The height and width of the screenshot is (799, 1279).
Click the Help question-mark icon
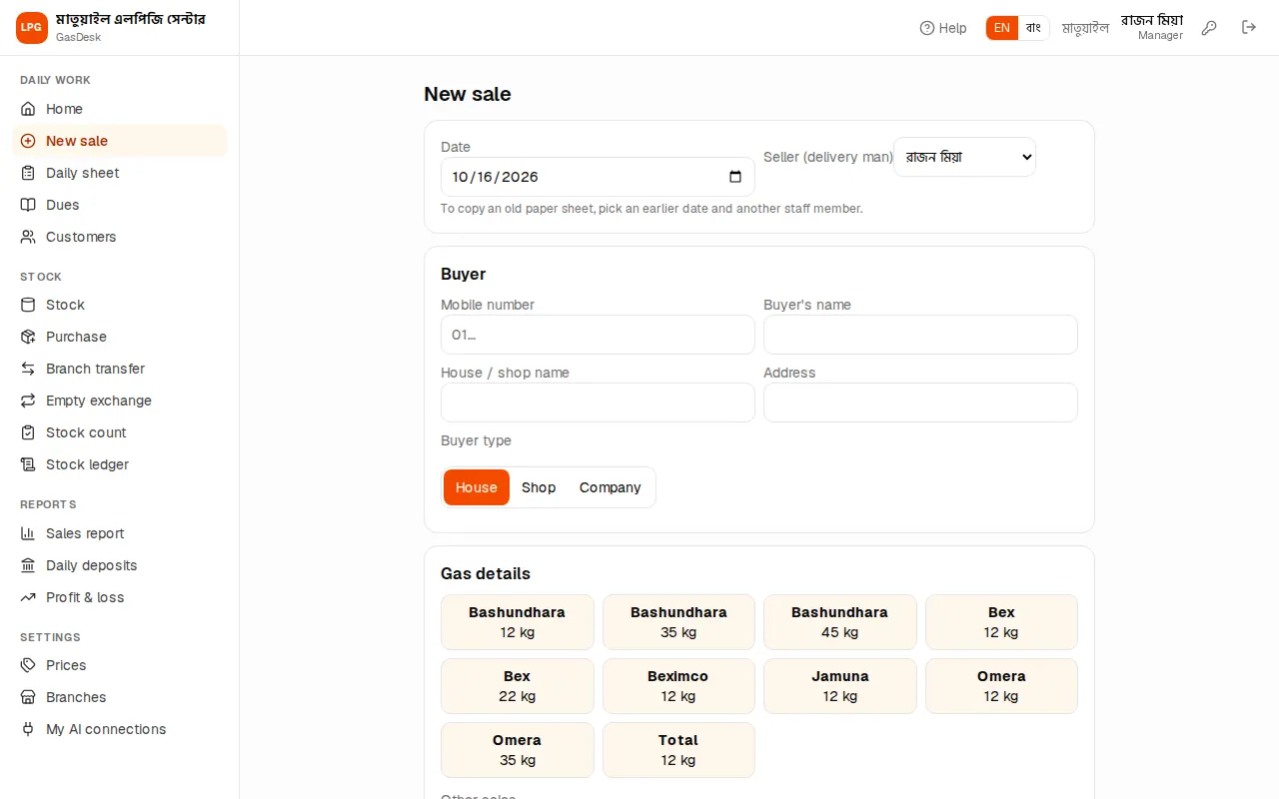click(927, 28)
